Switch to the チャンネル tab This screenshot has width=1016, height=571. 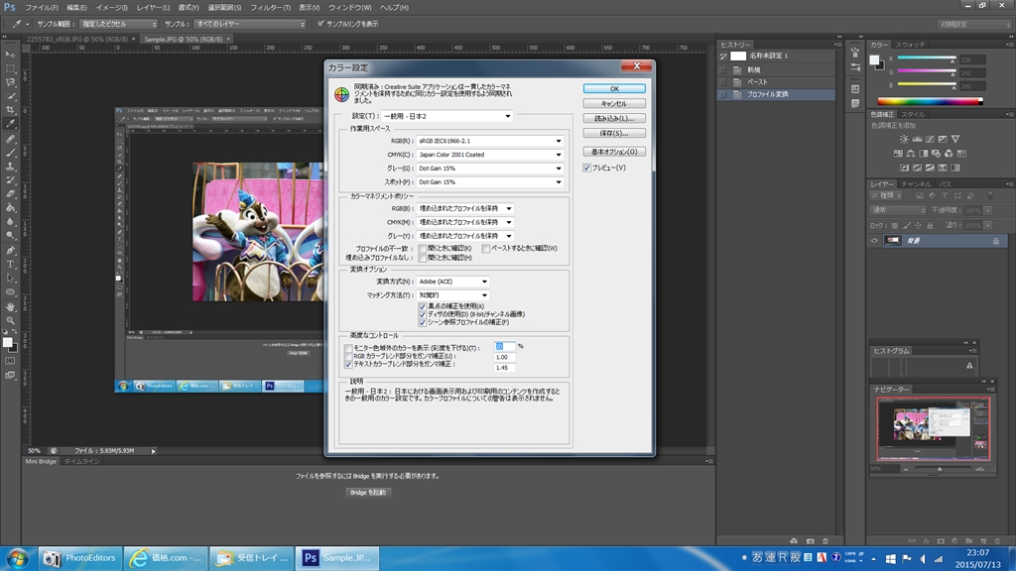coord(915,184)
